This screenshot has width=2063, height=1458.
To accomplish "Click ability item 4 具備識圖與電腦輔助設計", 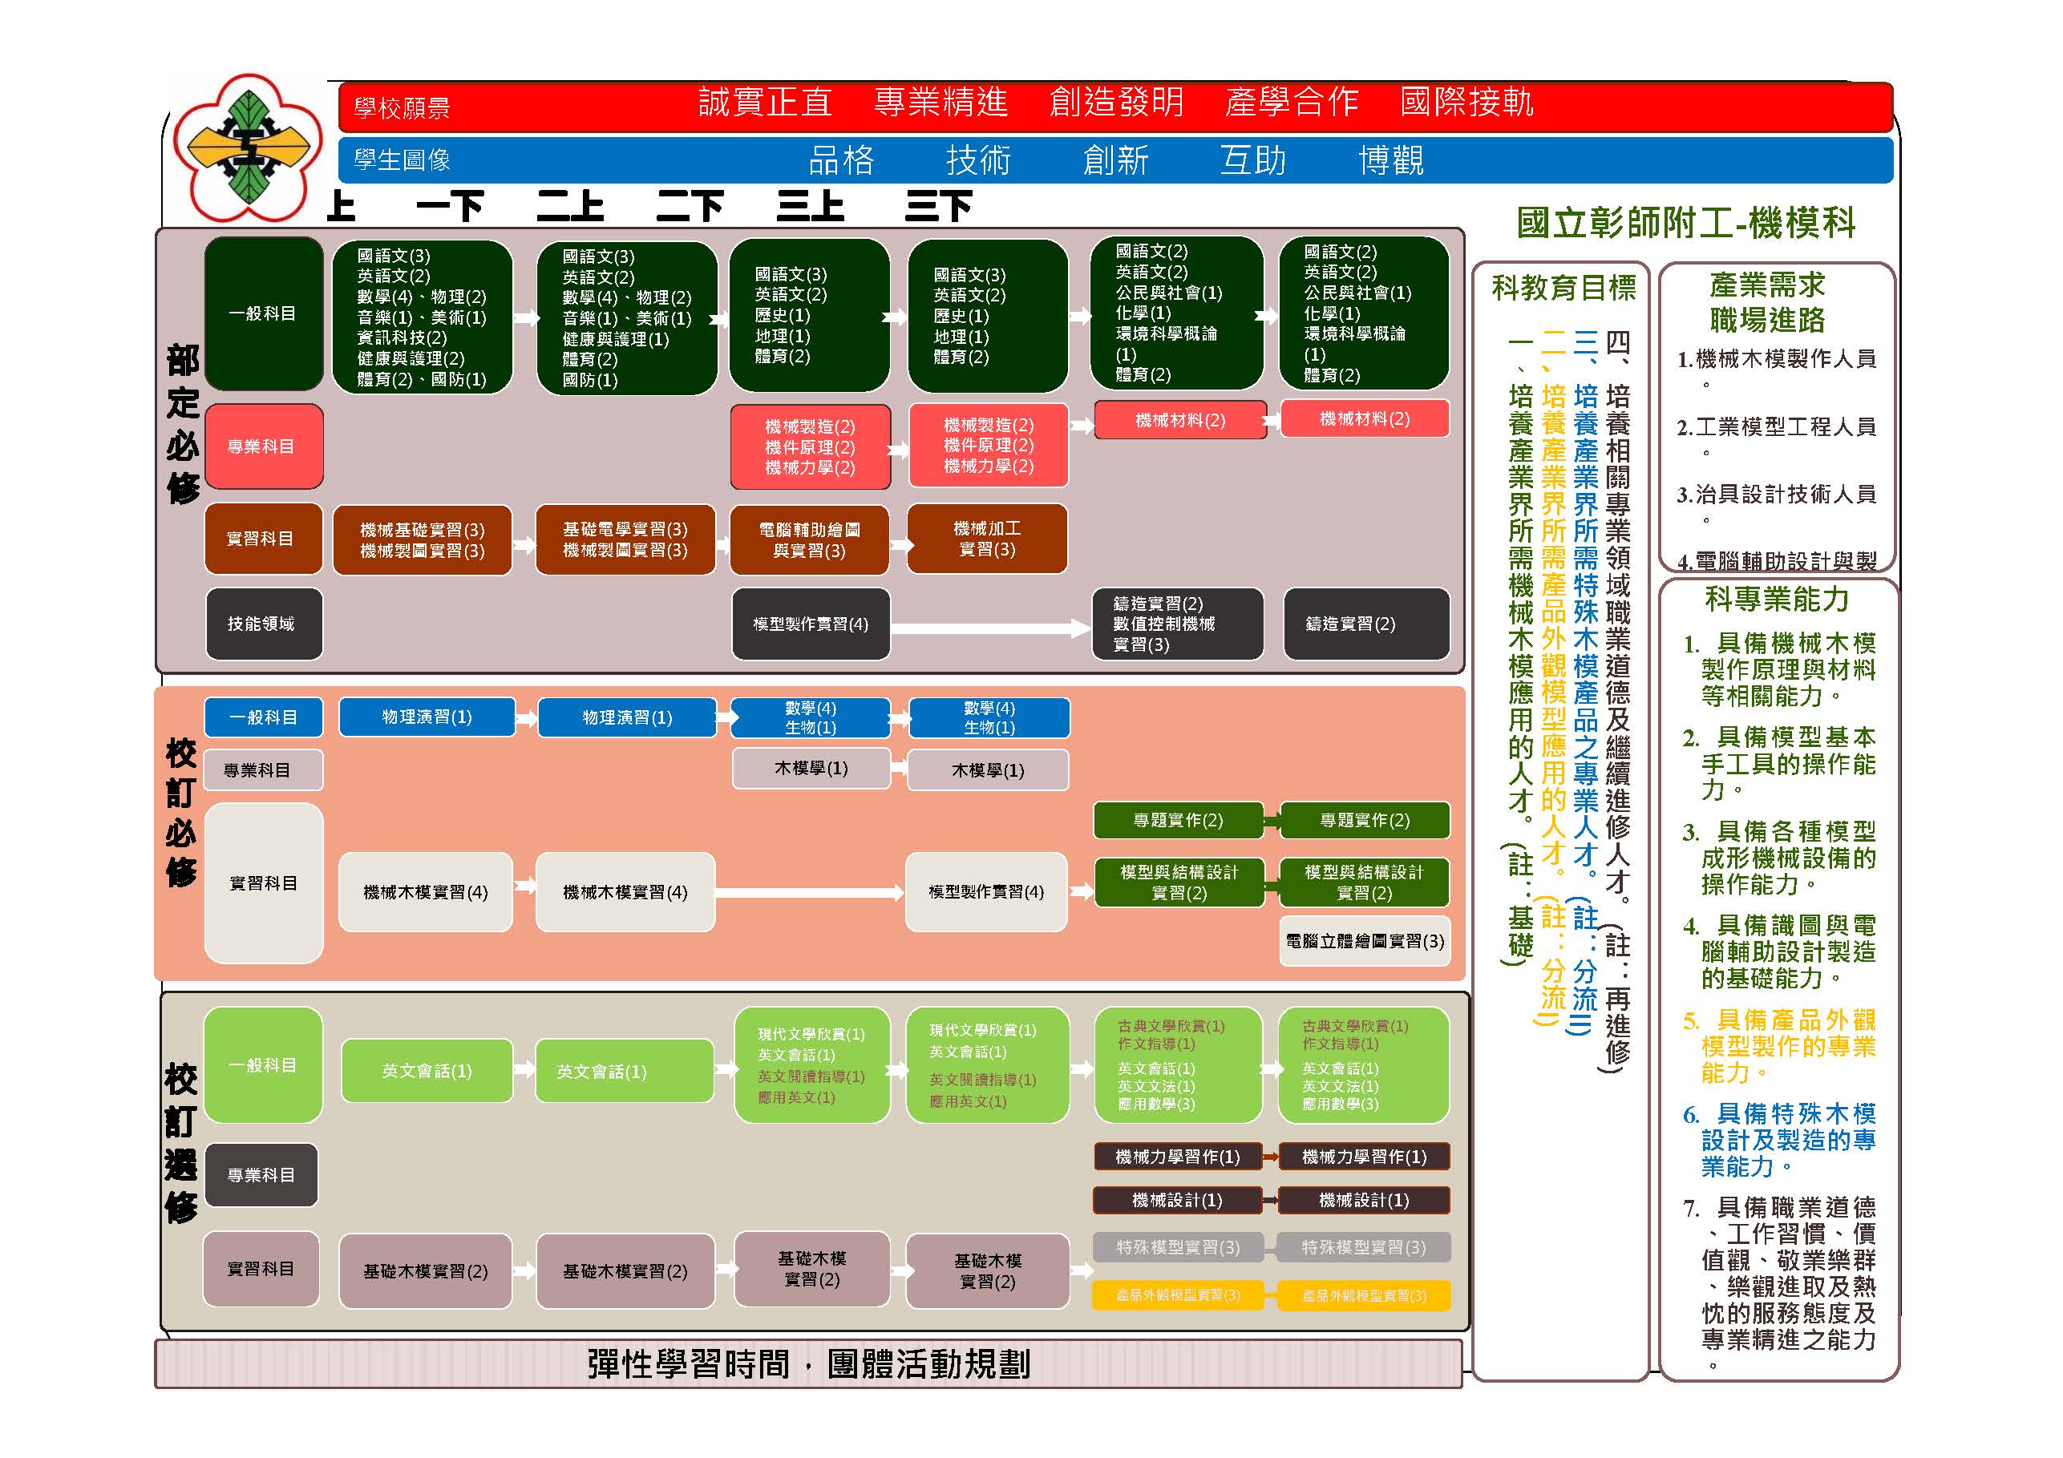I will 1779,951.
